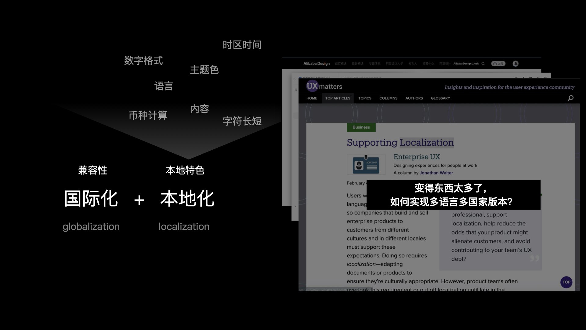
Task: Click the 本地化 heading text
Action: coord(187,199)
